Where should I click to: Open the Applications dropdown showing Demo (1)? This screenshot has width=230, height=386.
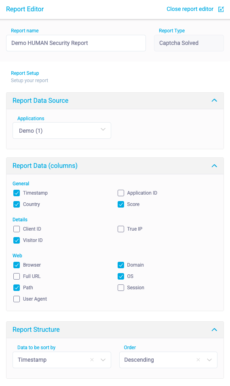(x=62, y=130)
